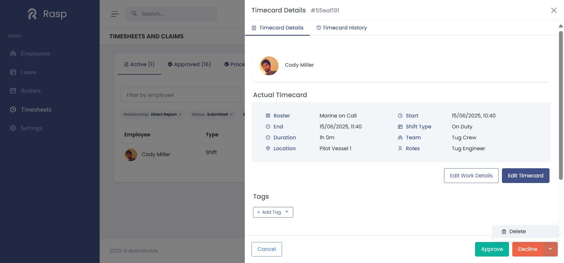
Task: Close the Timecard Details panel
Action: pyautogui.click(x=554, y=10)
